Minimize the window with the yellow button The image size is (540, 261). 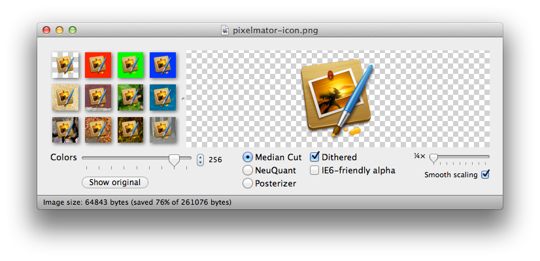pyautogui.click(x=59, y=30)
